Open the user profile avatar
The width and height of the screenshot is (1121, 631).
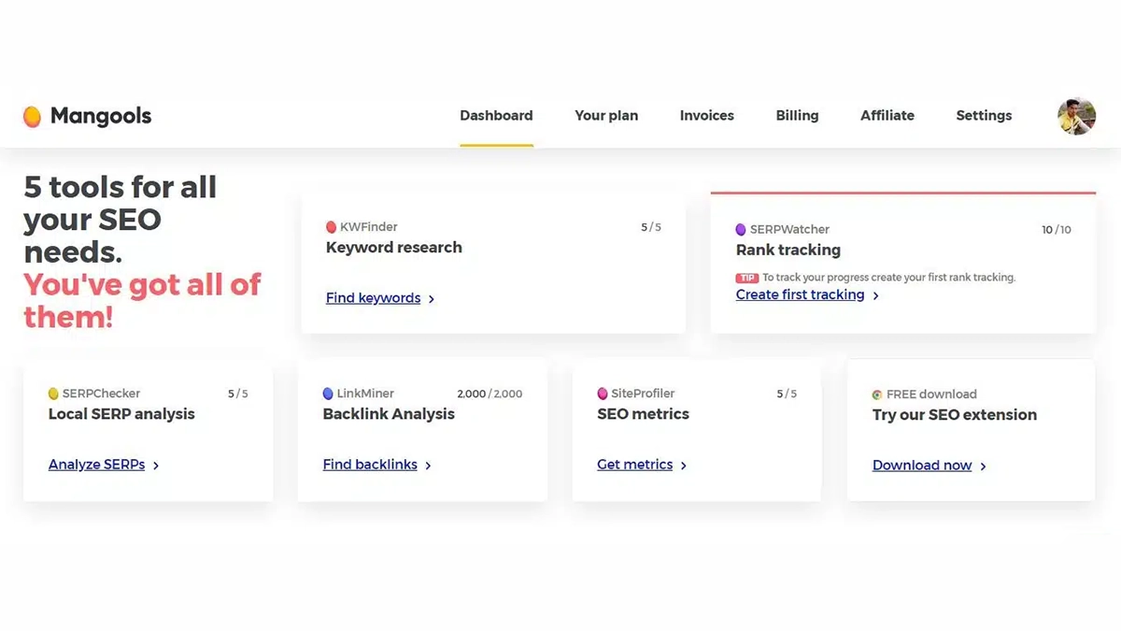point(1076,117)
